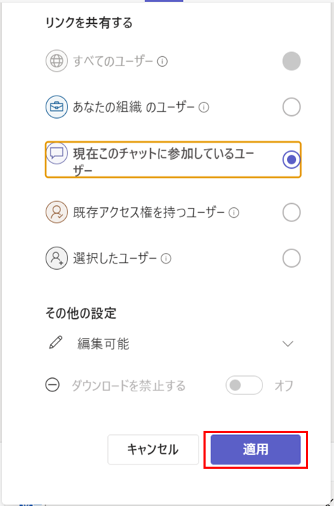The height and width of the screenshot is (506, 334).
Task: Open info icon beside 既存アクセス権を持つユーザー
Action: point(234,213)
